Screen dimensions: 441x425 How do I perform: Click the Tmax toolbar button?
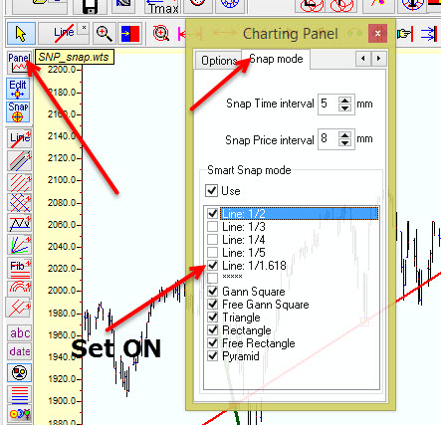pos(163,7)
